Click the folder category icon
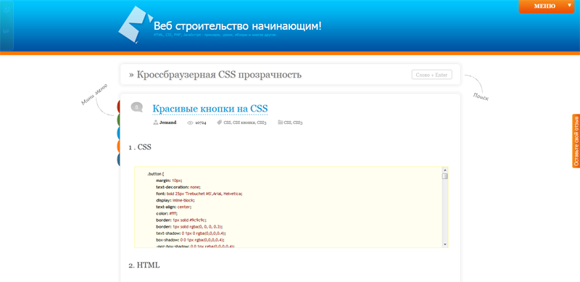The image size is (580, 282). 281,123
